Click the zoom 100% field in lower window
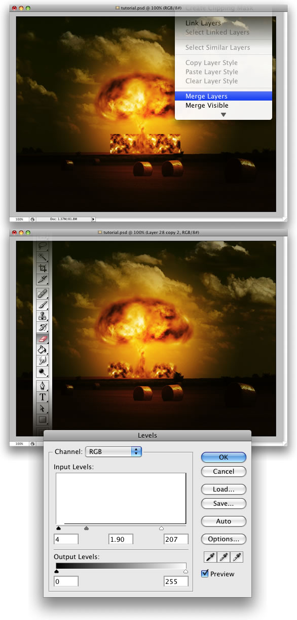The image size is (297, 620). (x=19, y=444)
